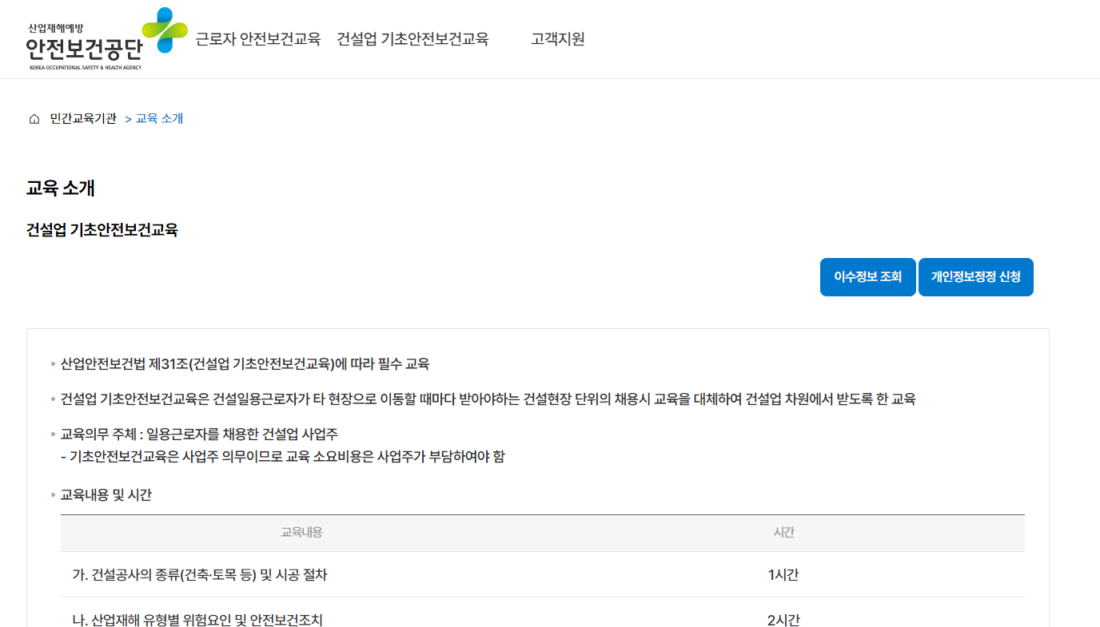Click 교육 소개 breadcrumb link
1100x627 pixels.
click(159, 119)
